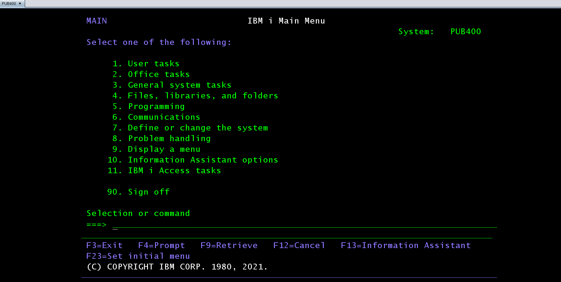This screenshot has width=561, height=282.
Task: Click F4=Prompt function key
Action: (161, 245)
